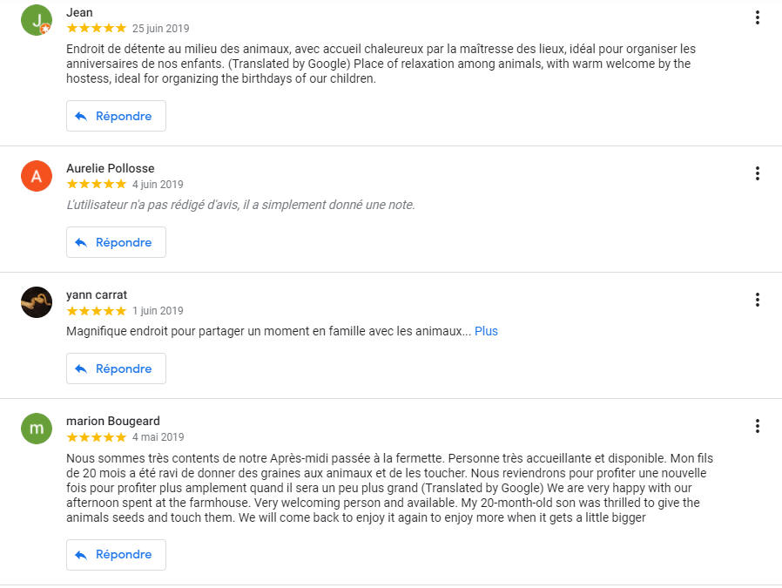Screen dimensions: 782x588
Task: Reply to marion Bougeard's review with Répondre
Action: (x=116, y=555)
